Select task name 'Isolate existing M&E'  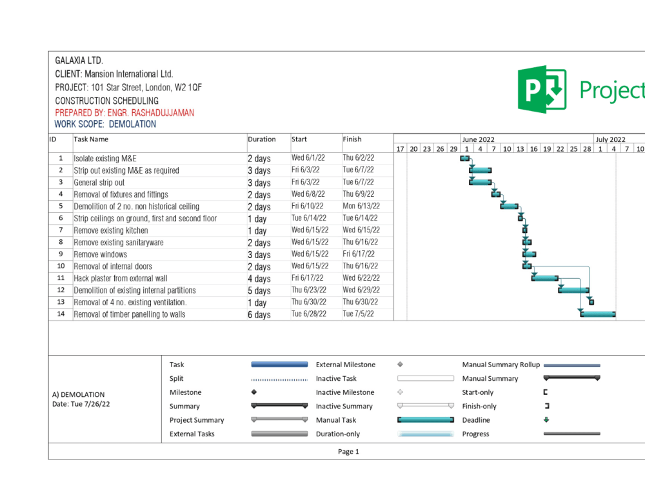(105, 159)
